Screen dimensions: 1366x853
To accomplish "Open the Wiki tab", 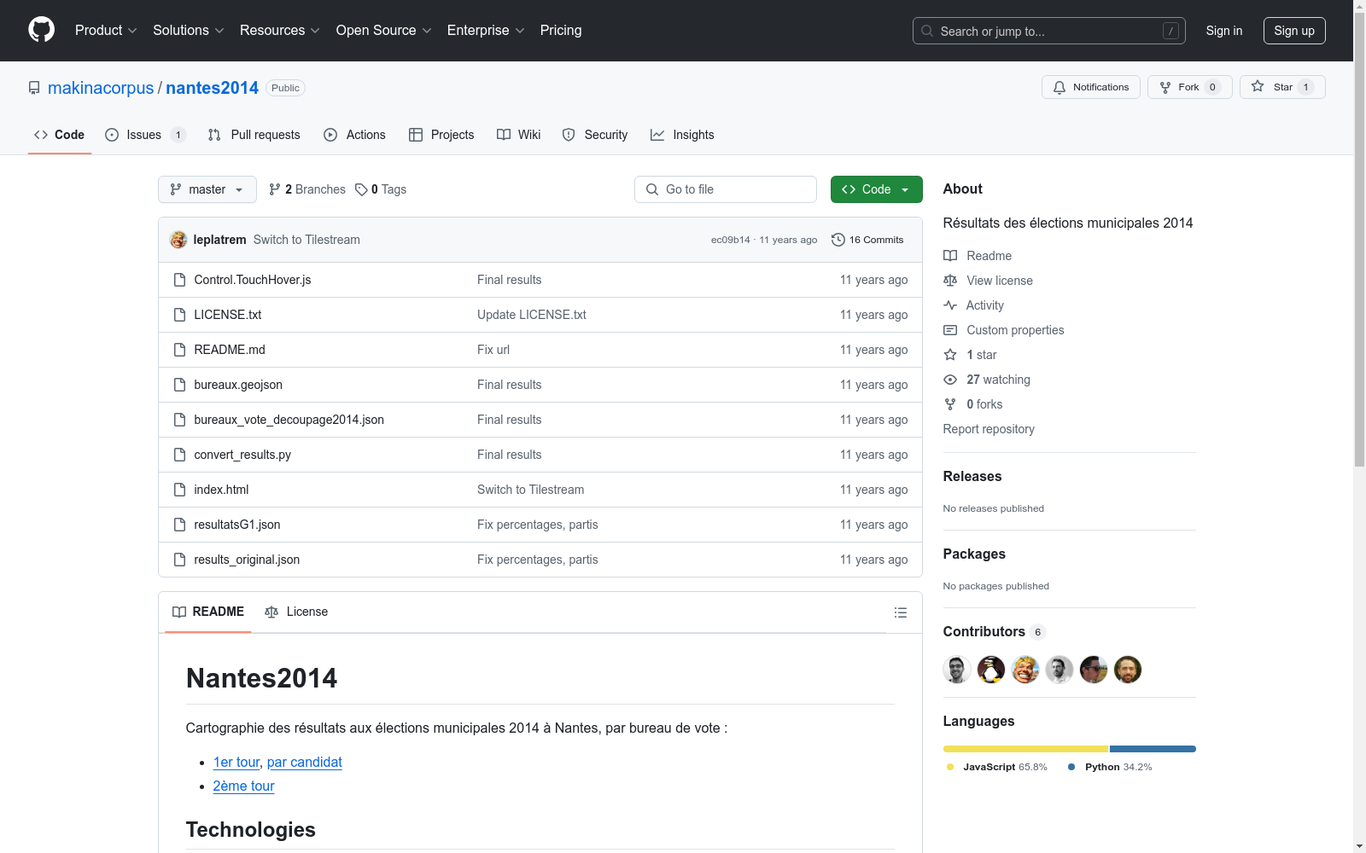I will click(519, 135).
